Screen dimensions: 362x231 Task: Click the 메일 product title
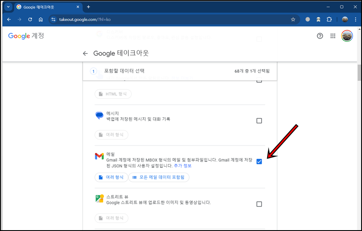coord(110,154)
